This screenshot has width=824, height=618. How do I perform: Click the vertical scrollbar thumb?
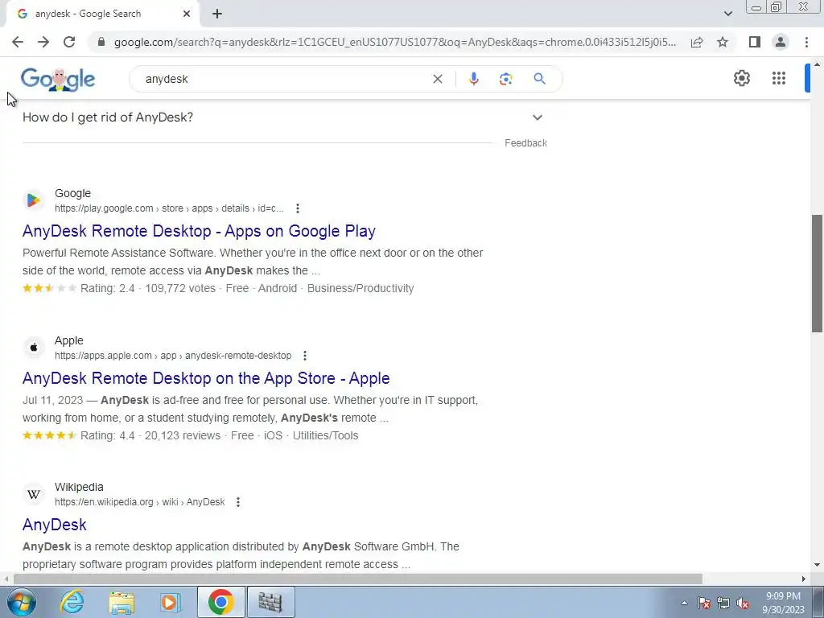click(x=817, y=274)
